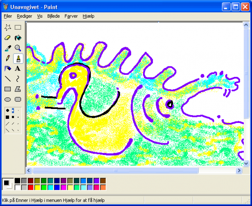Select the Magnifier tool
Screen dimensions: 252x206
click(x=18, y=48)
